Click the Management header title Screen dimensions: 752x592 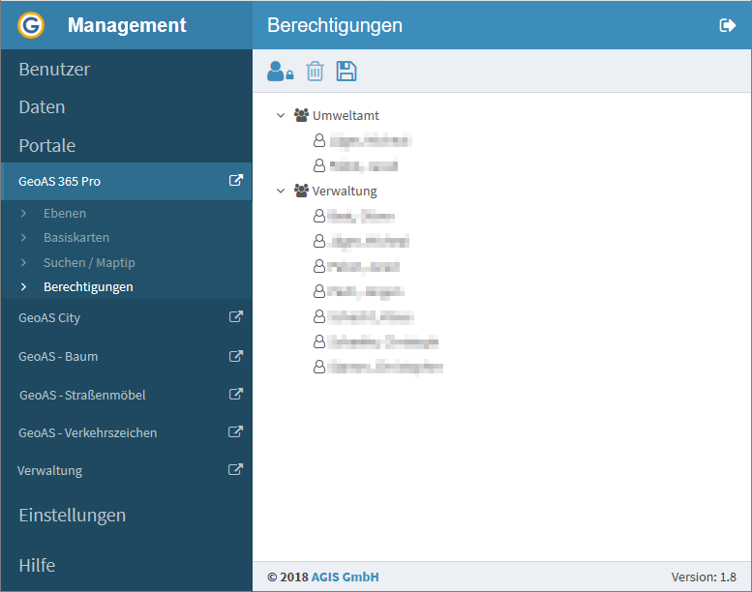pos(127,25)
